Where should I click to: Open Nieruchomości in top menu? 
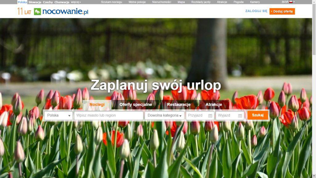coord(162,2)
